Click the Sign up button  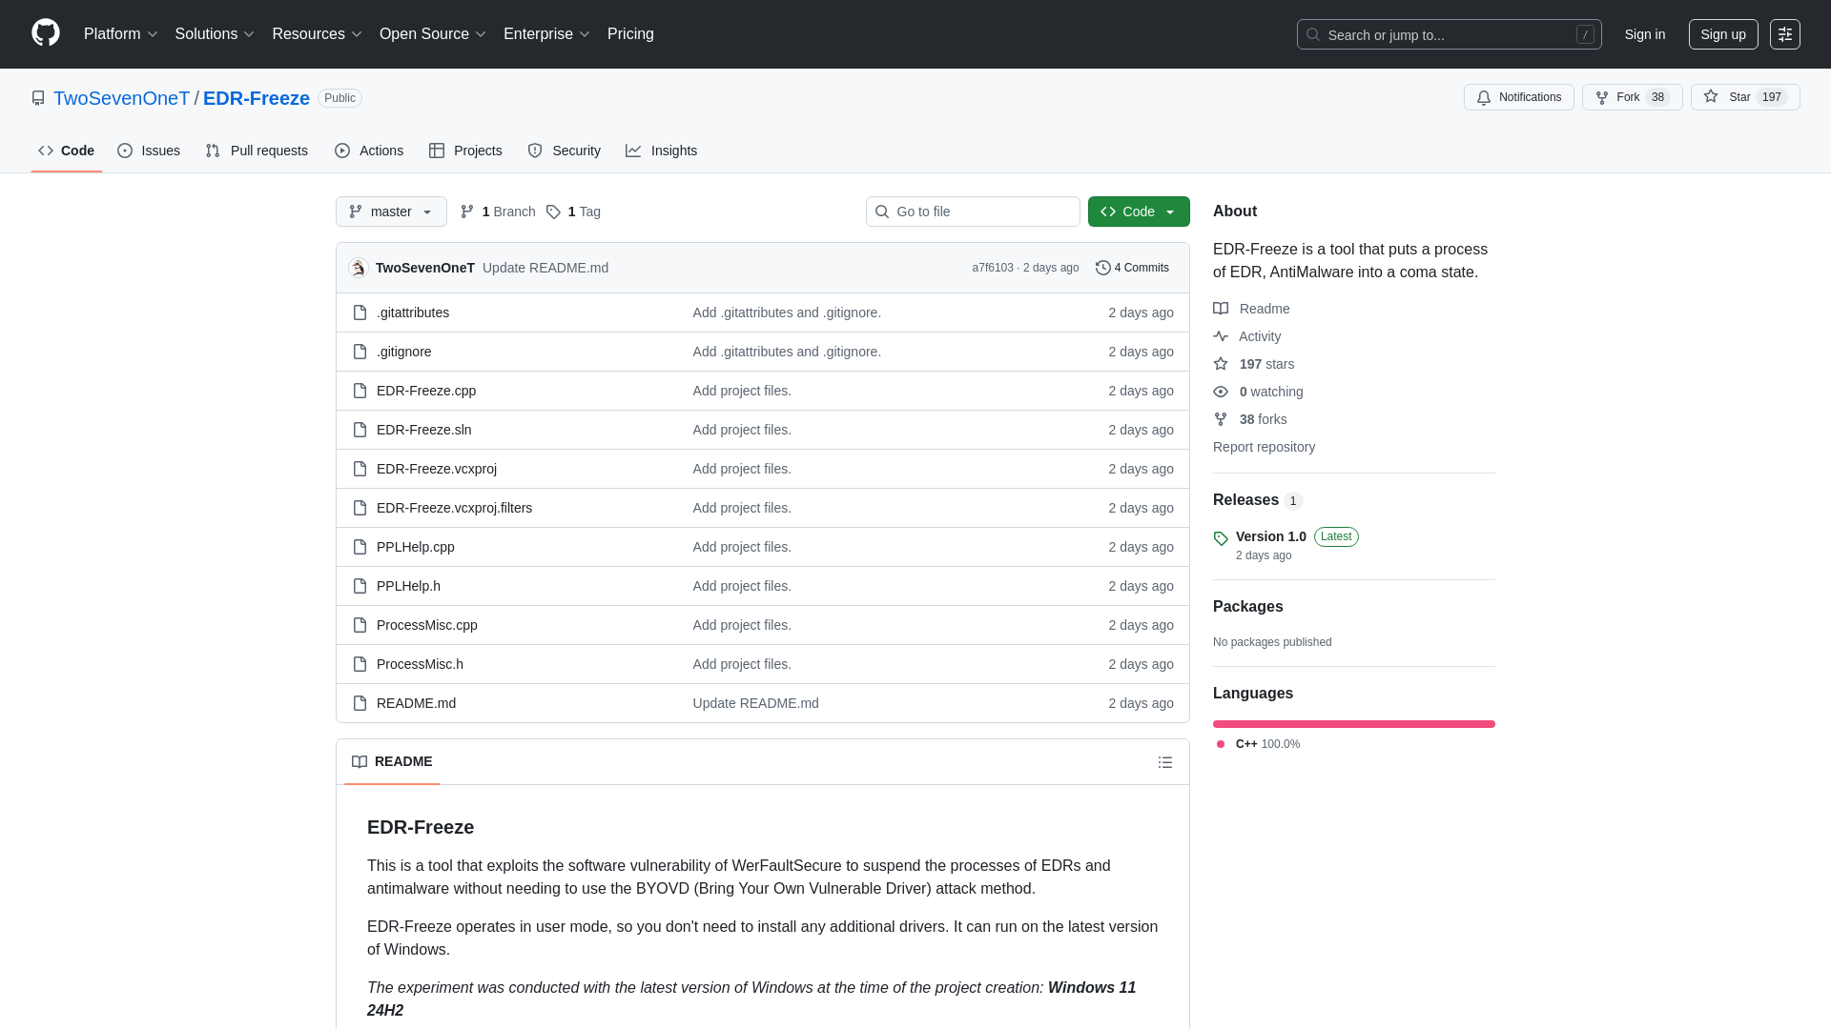coord(1723,34)
